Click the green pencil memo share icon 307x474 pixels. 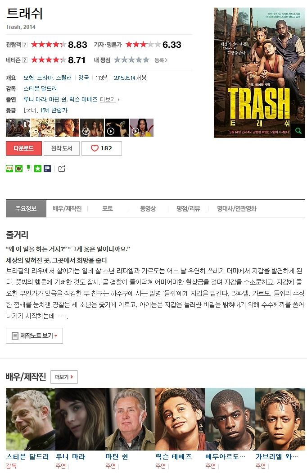pos(28,168)
